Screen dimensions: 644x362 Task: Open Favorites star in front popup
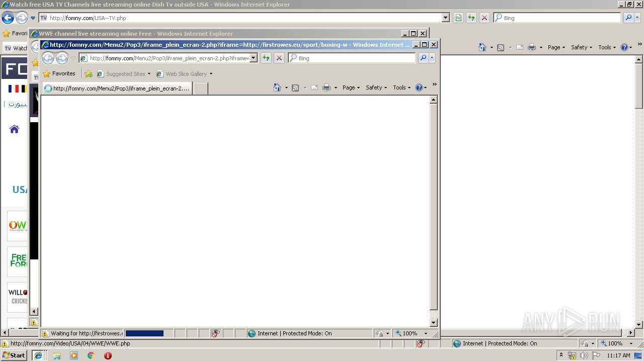(59, 73)
